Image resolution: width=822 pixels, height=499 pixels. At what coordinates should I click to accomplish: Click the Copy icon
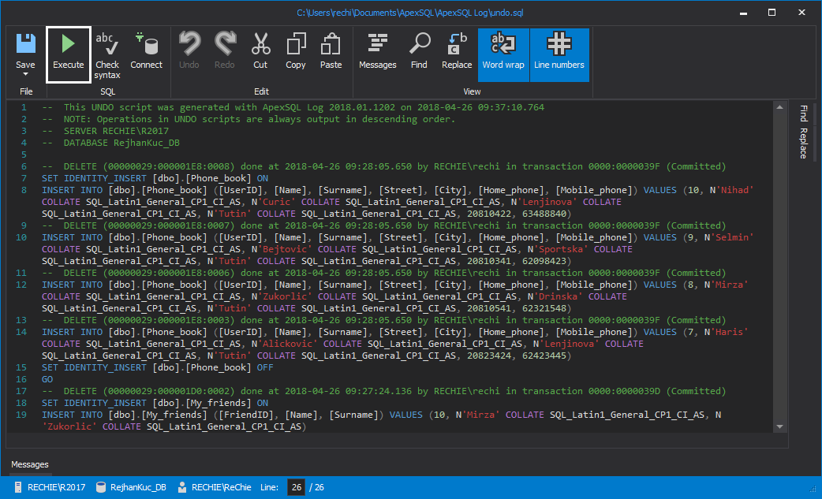tap(296, 46)
